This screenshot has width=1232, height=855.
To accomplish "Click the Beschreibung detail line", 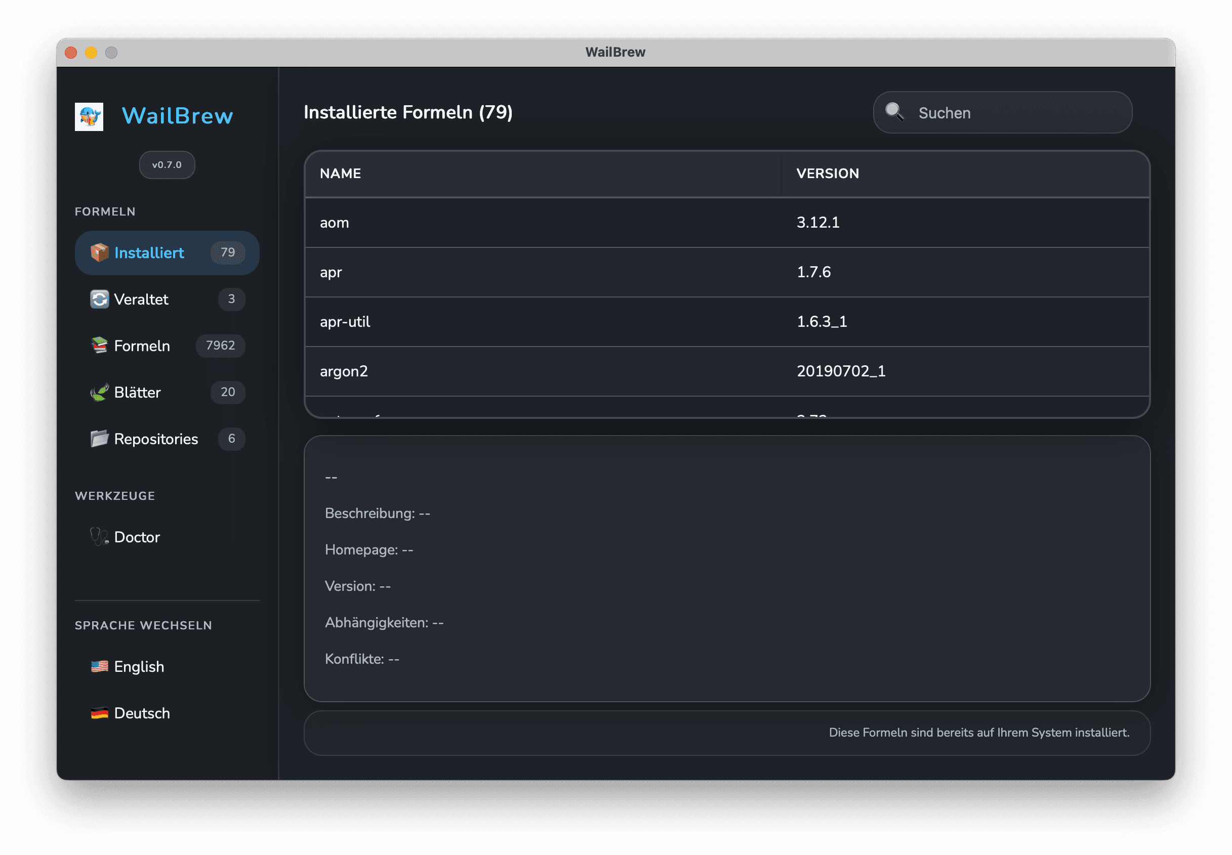I will [x=377, y=513].
